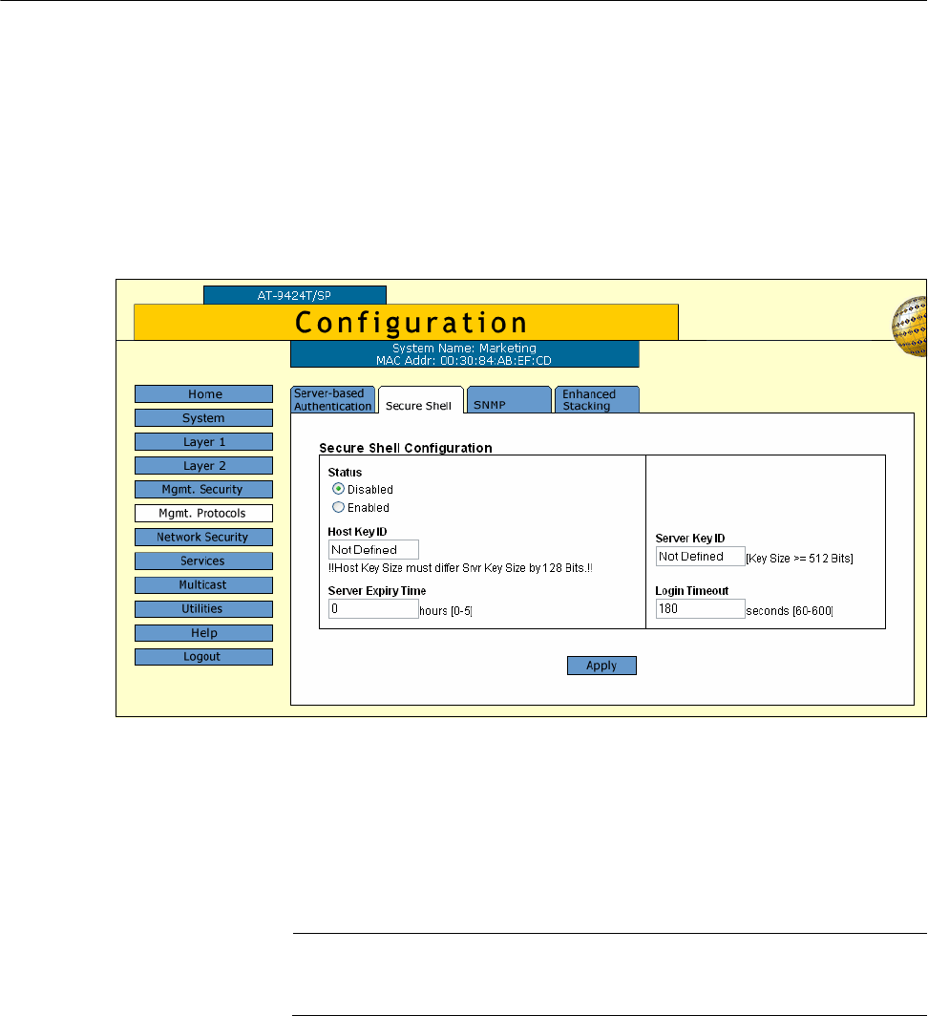The width and height of the screenshot is (928, 1016).
Task: Click the seconds [60-600] hint text
Action: (790, 611)
